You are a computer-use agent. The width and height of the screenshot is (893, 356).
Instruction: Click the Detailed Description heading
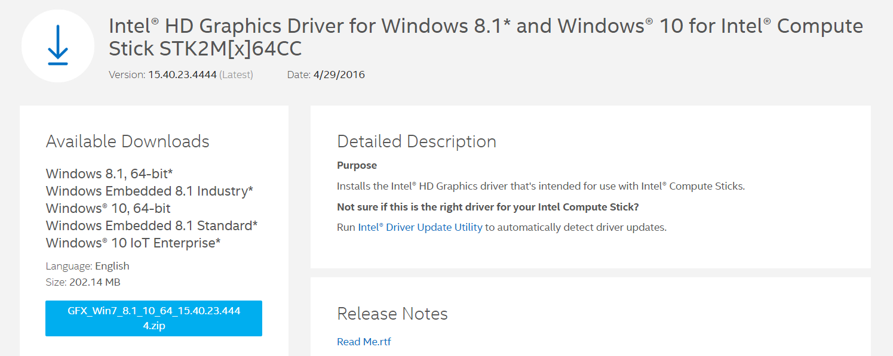[416, 141]
